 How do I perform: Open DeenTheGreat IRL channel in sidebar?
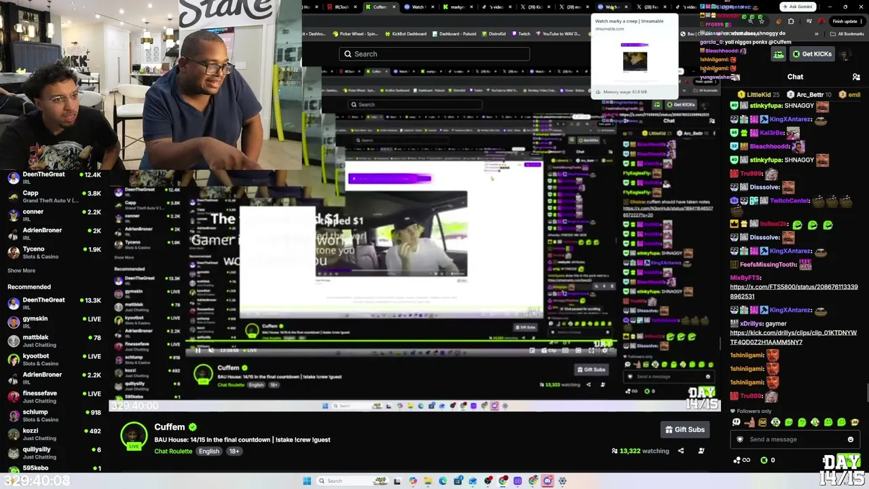pos(54,177)
